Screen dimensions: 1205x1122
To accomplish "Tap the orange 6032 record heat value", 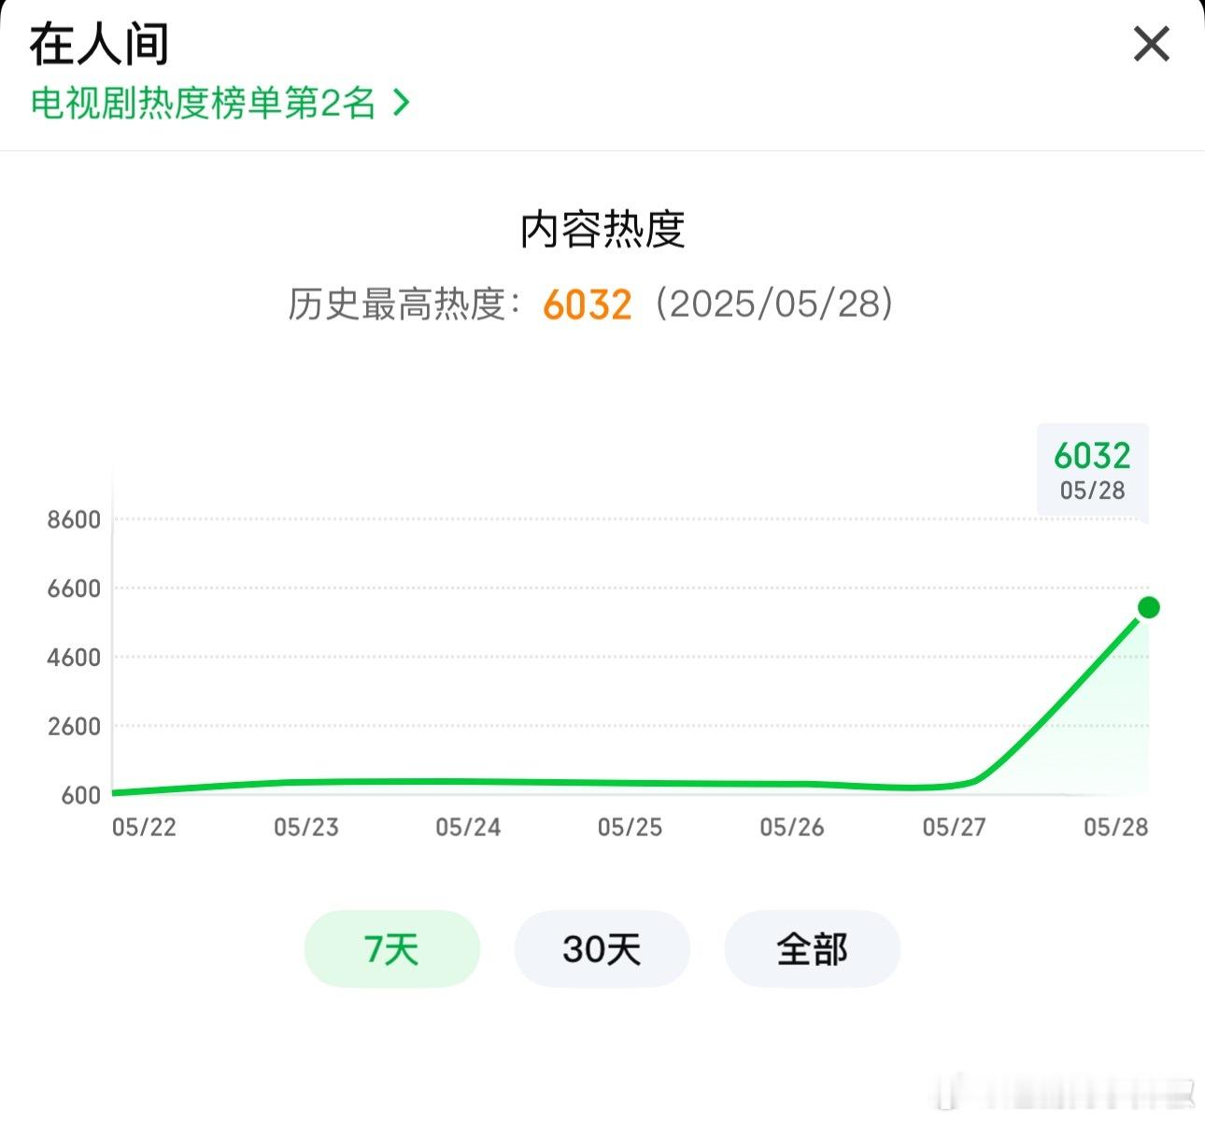I will [588, 305].
